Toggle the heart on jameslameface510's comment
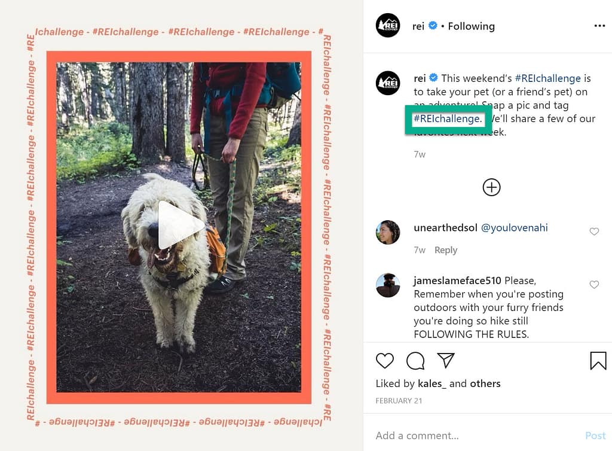The width and height of the screenshot is (612, 451). (594, 285)
